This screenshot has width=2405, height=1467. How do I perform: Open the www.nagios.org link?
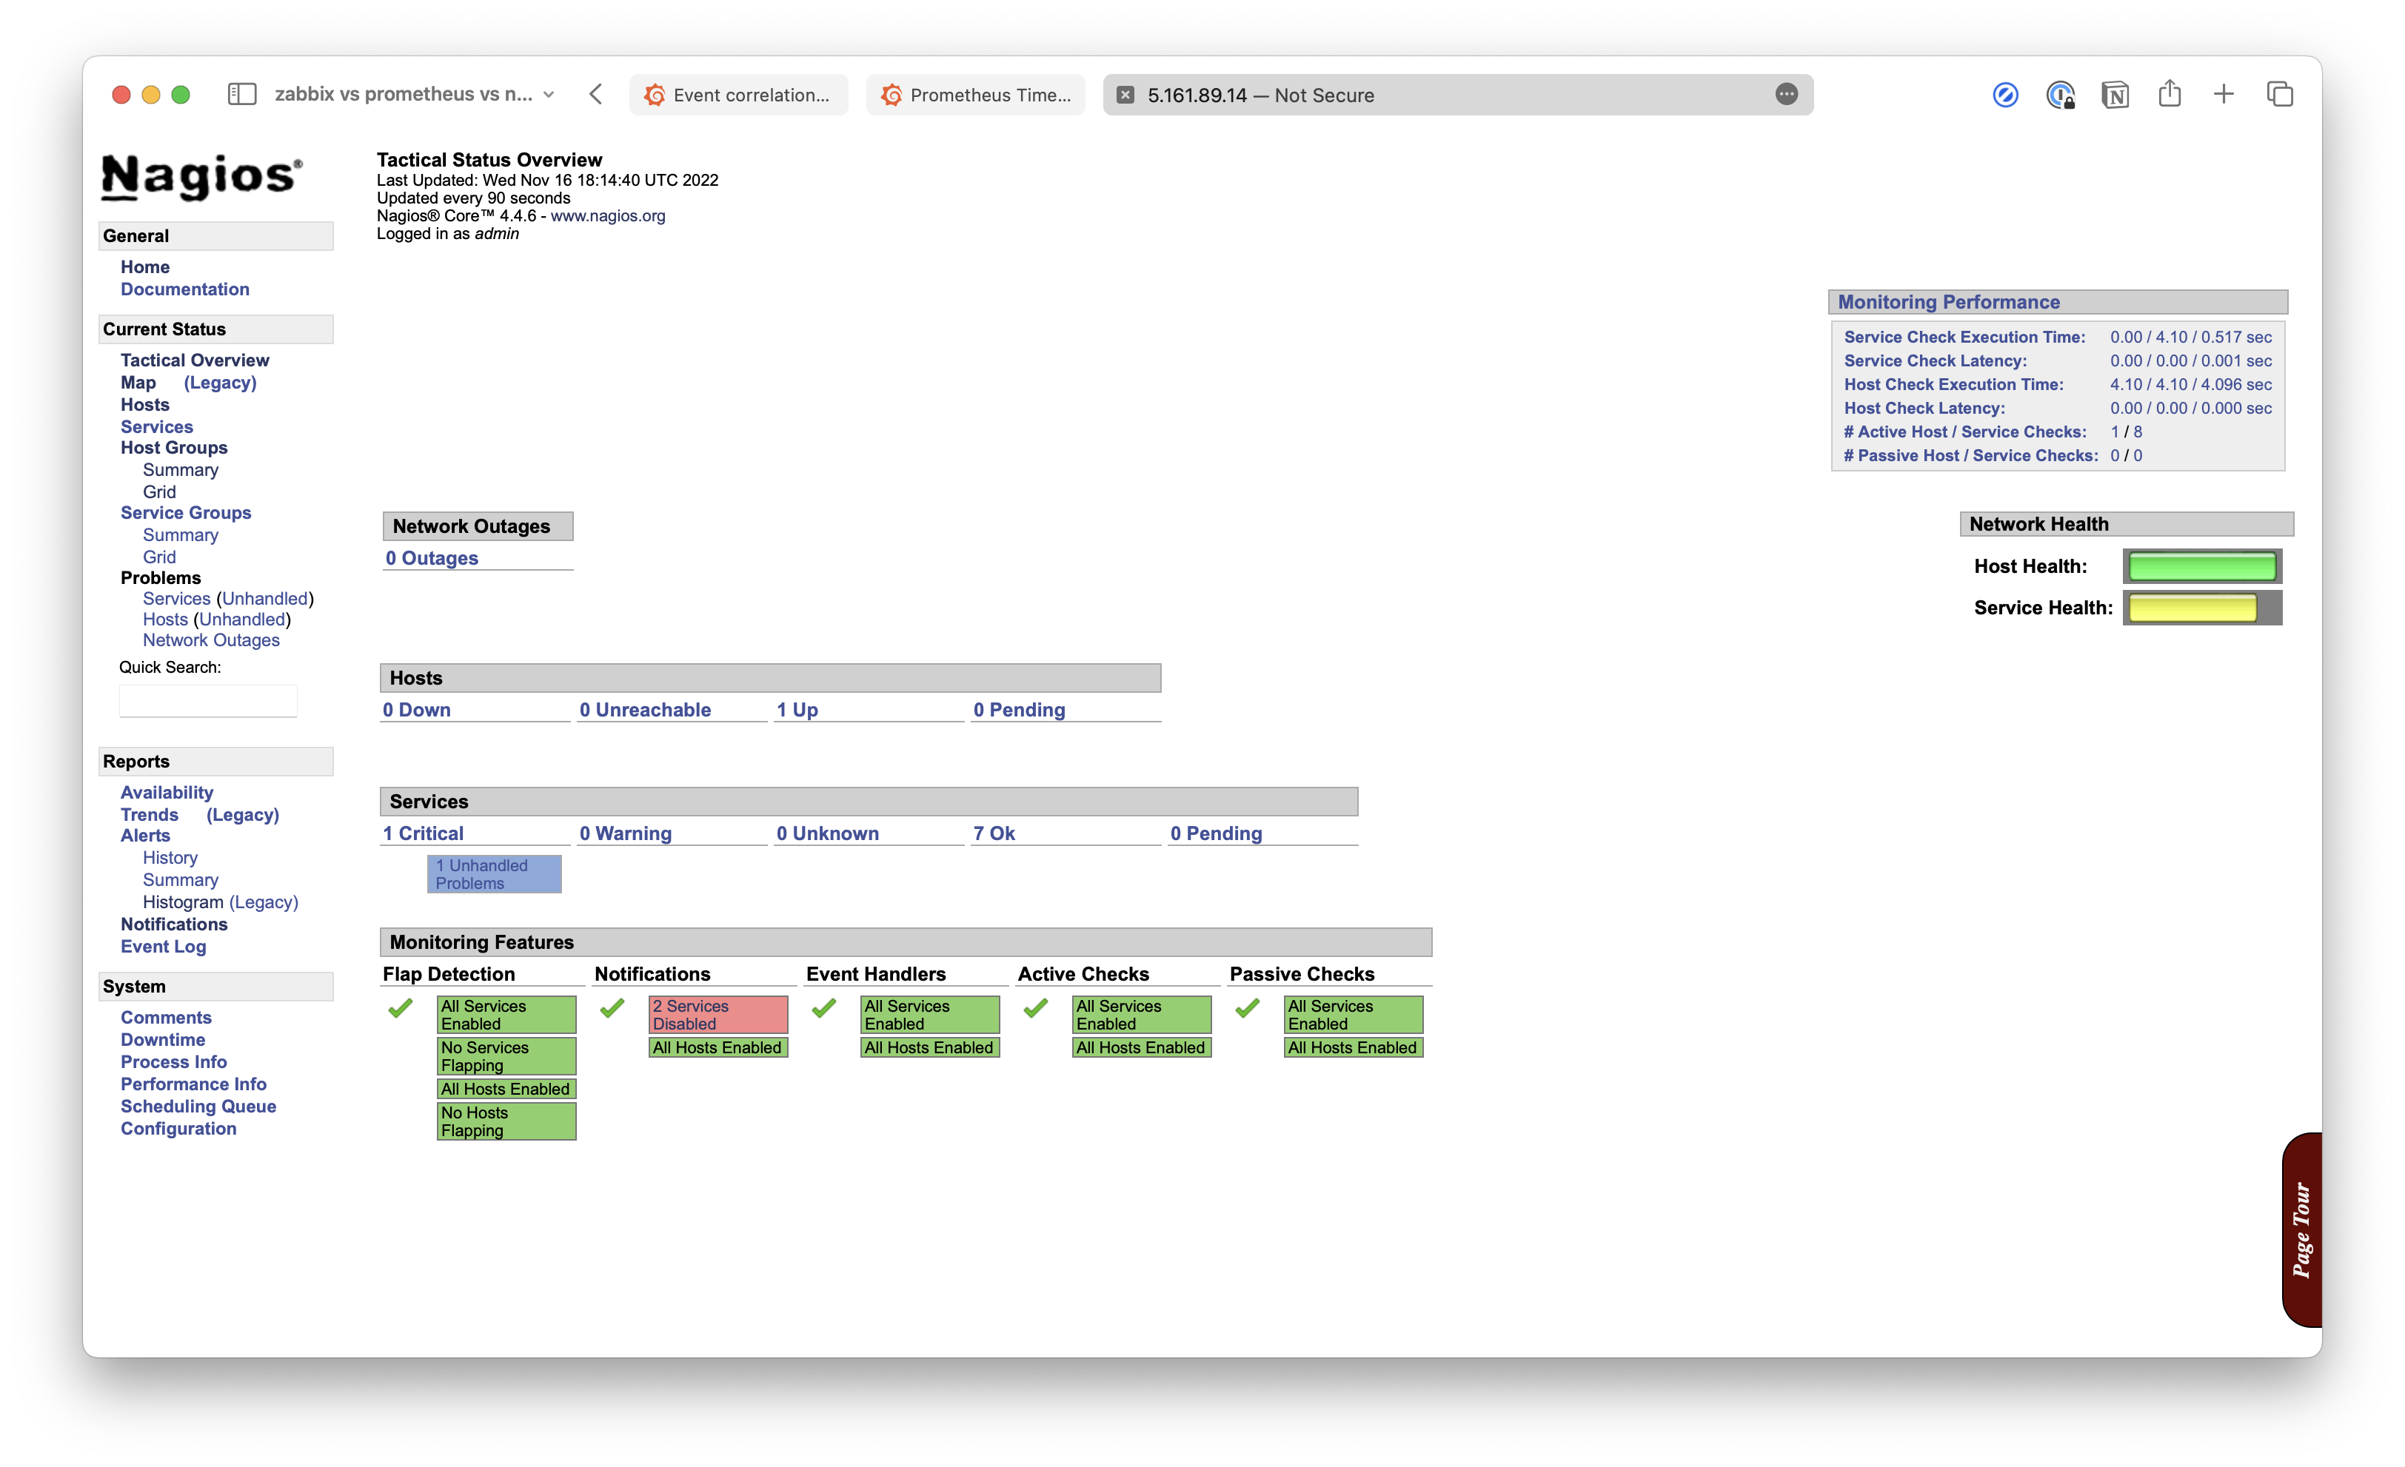[606, 215]
